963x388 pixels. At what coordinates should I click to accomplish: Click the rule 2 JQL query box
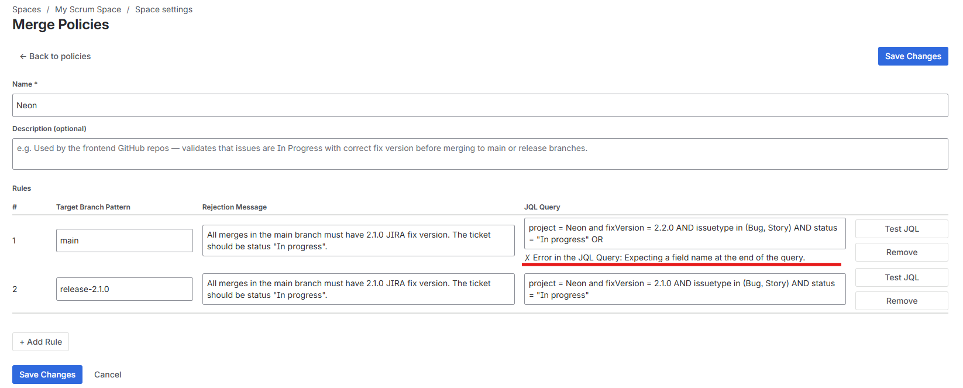coord(685,289)
